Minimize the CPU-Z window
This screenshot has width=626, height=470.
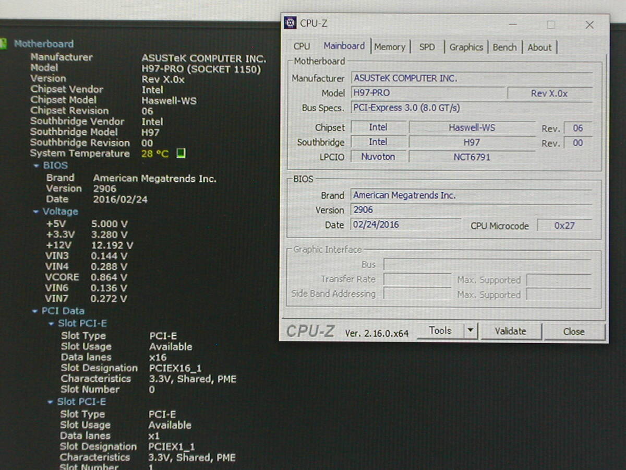(513, 25)
